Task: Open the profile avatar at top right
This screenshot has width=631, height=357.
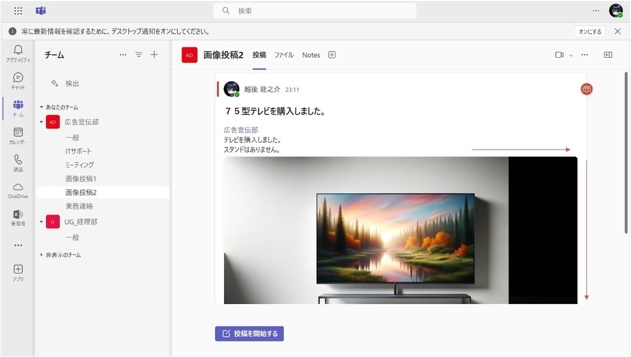Action: [x=616, y=10]
